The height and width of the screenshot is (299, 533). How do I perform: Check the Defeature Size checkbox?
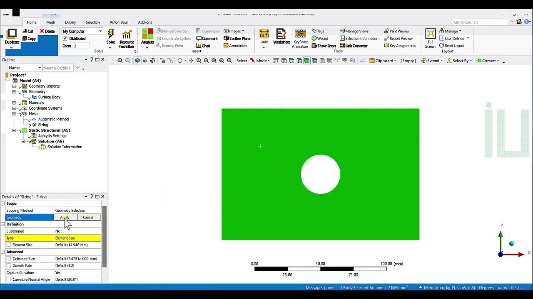[x=9, y=259]
